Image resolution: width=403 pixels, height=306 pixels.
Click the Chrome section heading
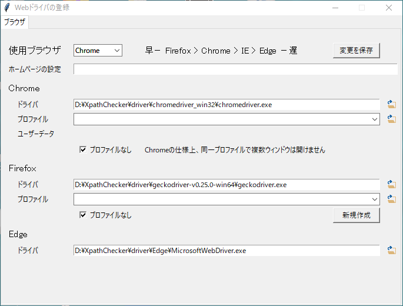point(24,88)
